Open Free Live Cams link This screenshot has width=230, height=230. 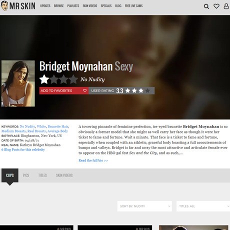pyautogui.click(x=133, y=6)
